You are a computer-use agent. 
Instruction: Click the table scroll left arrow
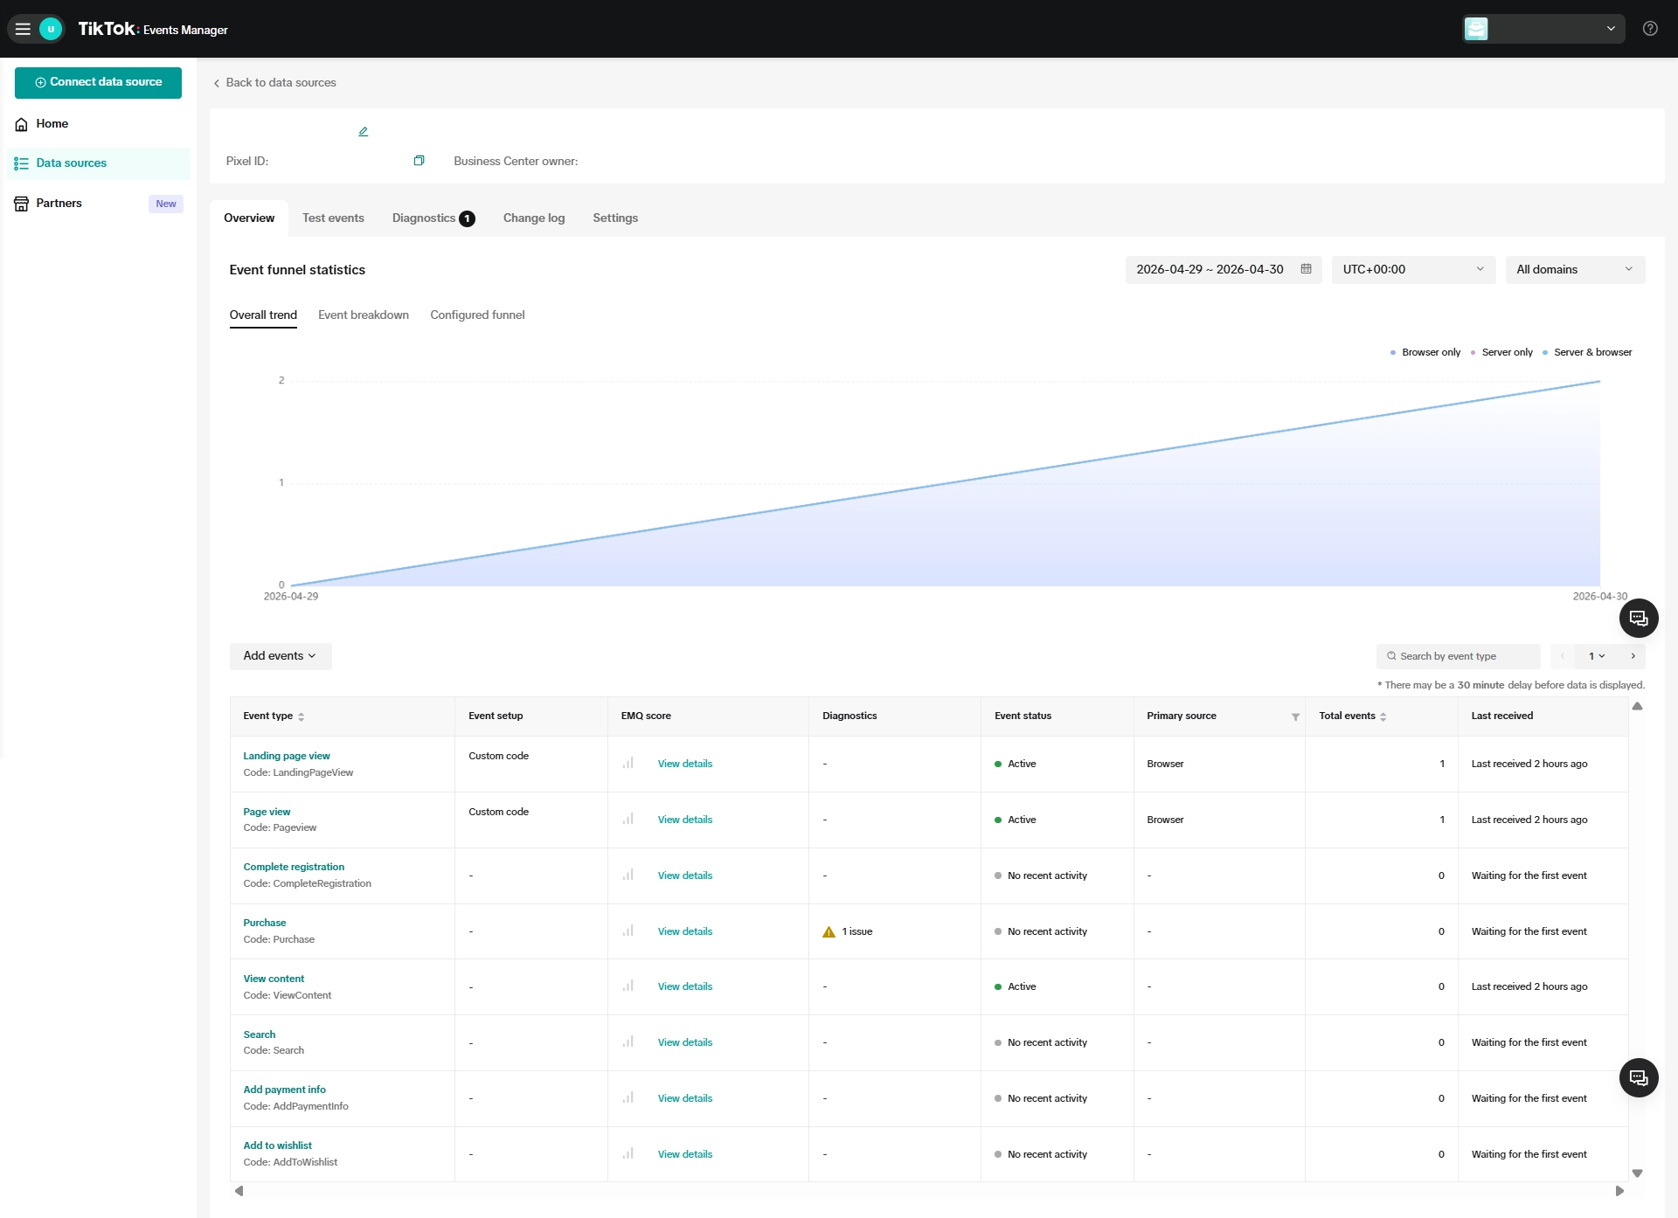[x=239, y=1191]
